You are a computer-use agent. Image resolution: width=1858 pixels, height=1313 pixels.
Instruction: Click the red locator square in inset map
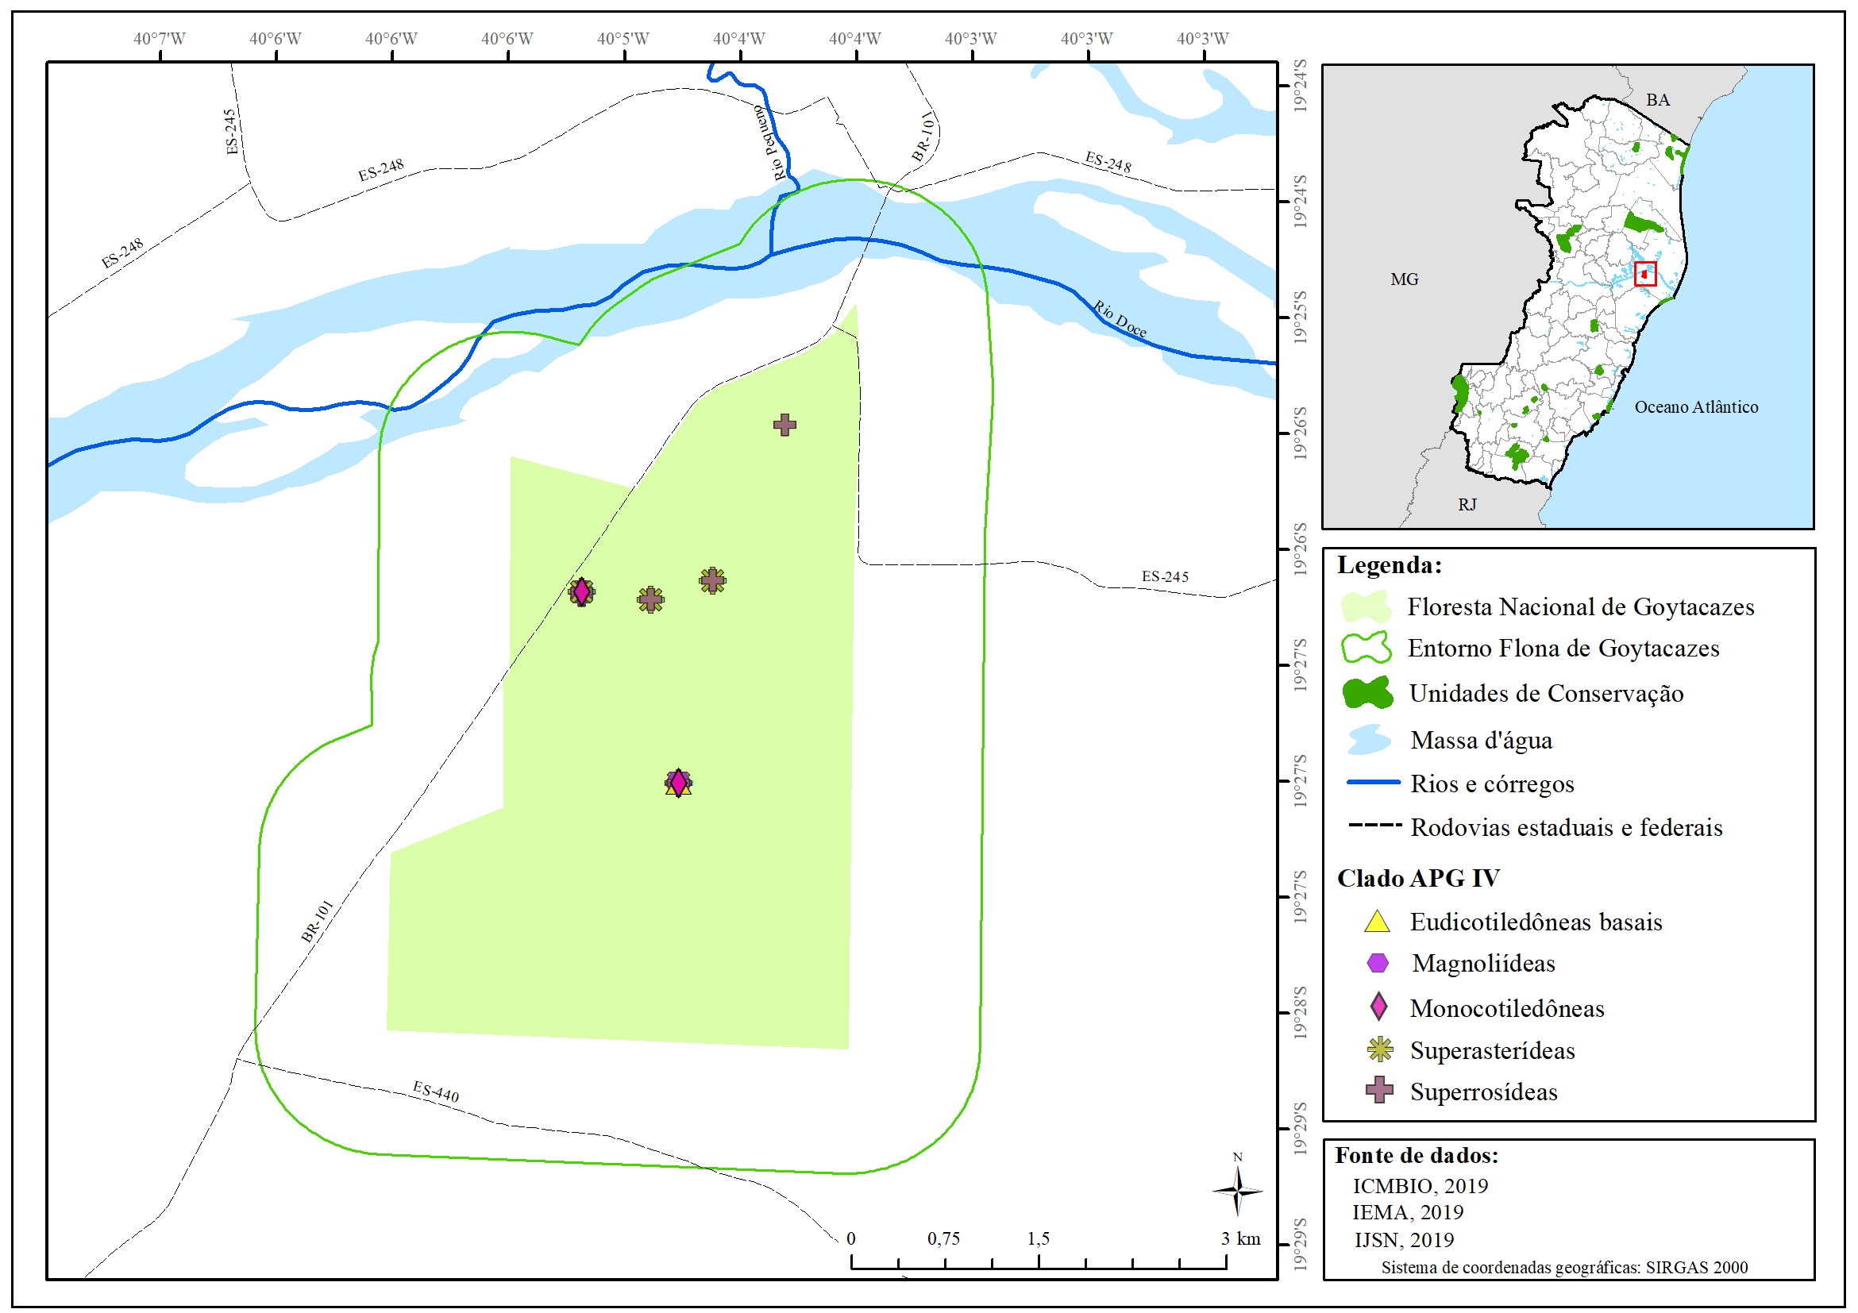[x=1644, y=274]
